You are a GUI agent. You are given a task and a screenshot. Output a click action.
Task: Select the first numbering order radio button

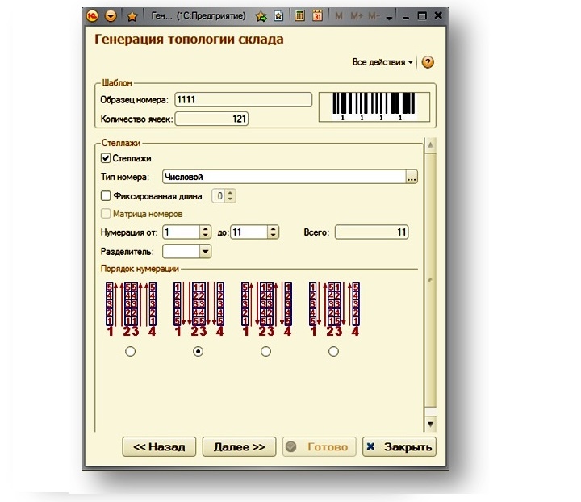(131, 351)
